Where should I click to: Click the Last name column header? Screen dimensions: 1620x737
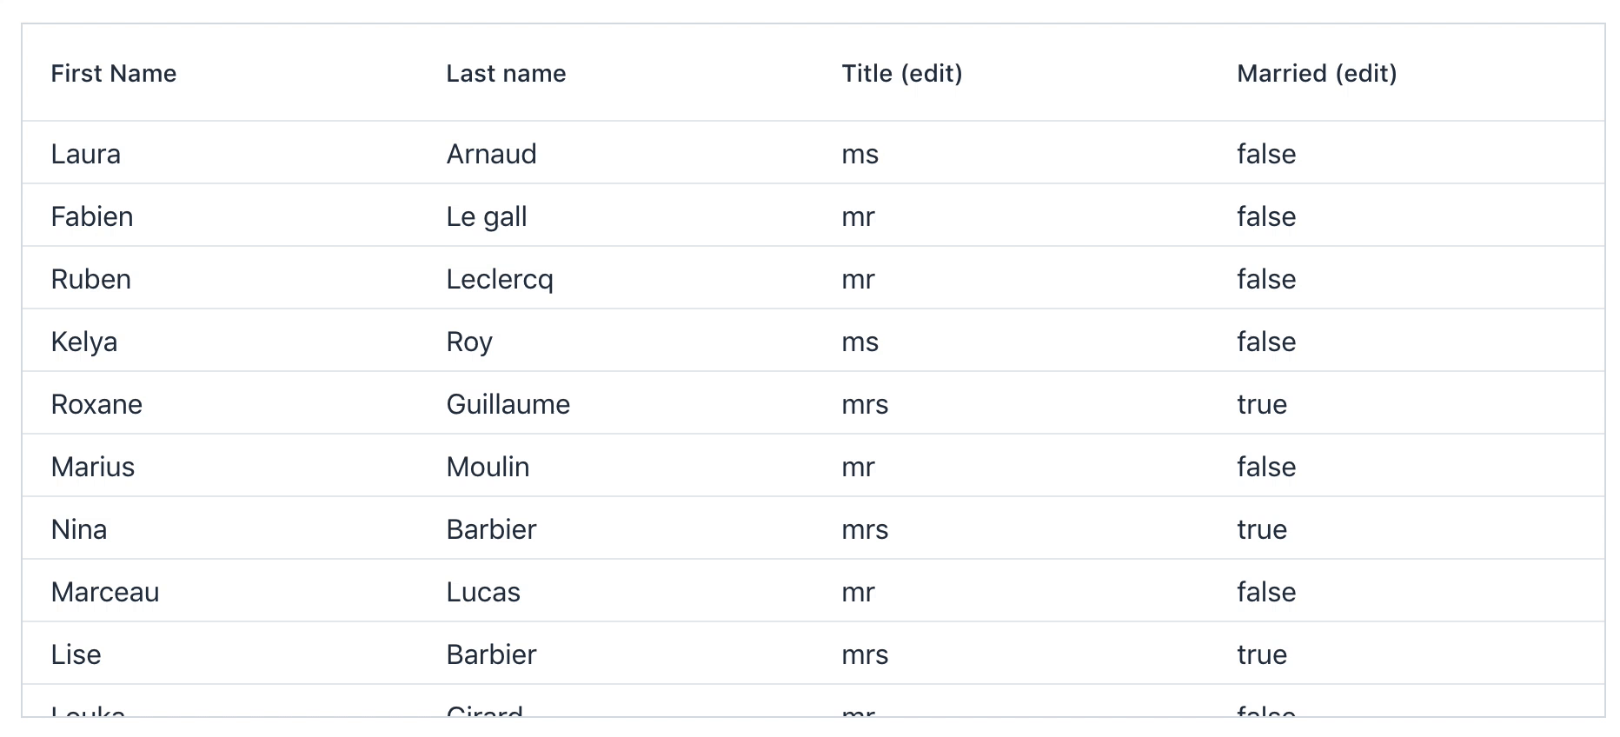point(506,74)
